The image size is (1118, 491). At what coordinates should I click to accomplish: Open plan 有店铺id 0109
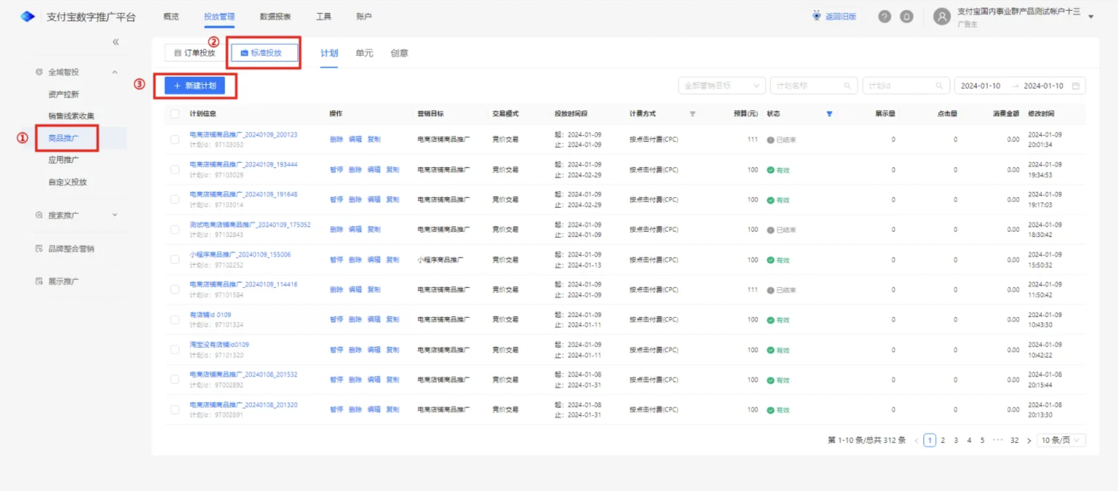(x=210, y=314)
